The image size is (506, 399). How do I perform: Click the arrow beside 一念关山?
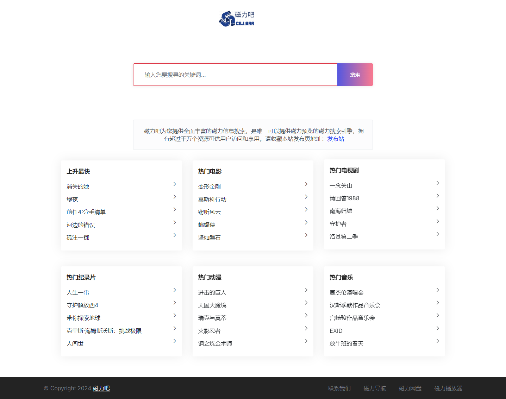[x=438, y=183]
